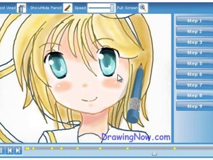Open Step 3 of the tutorial
The width and height of the screenshot is (213, 160).
(x=194, y=42)
